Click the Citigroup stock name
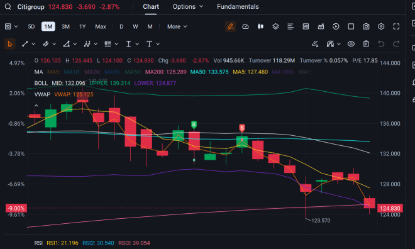 pyautogui.click(x=31, y=7)
